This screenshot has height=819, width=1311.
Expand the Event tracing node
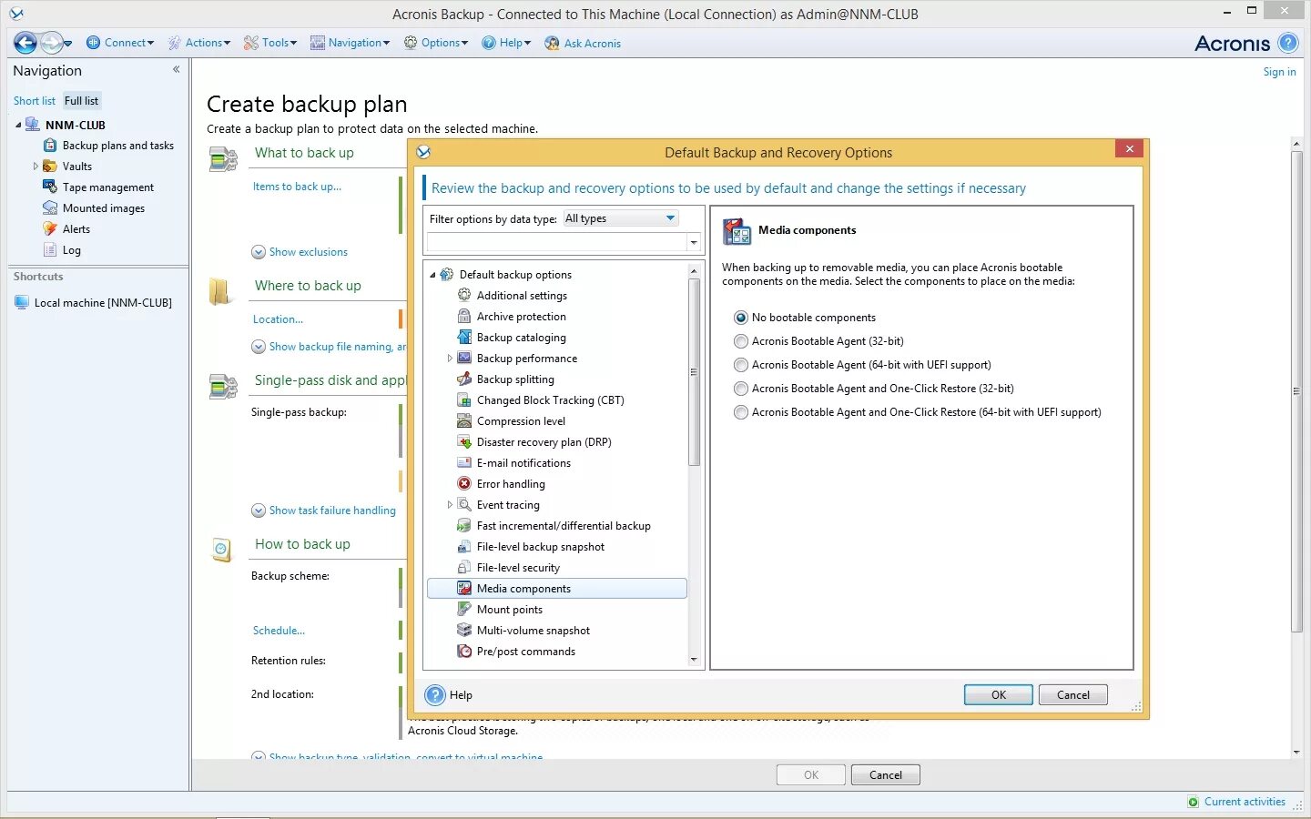tap(450, 505)
